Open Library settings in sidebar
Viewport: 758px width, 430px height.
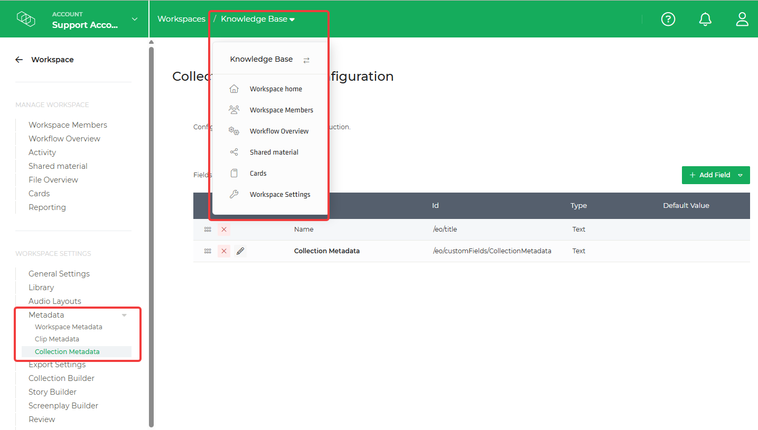click(x=41, y=288)
